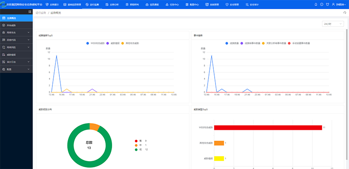Click the shirt theme icon in header
Image resolution: width=349 pixels, height=169 pixels.
point(328,4)
